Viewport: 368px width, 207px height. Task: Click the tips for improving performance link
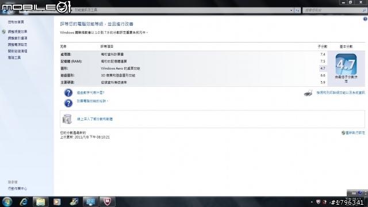(93, 101)
